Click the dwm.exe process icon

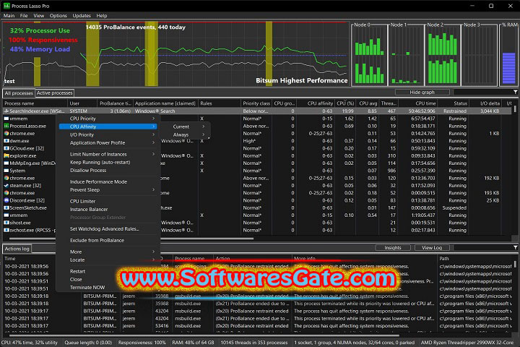pos(6,141)
